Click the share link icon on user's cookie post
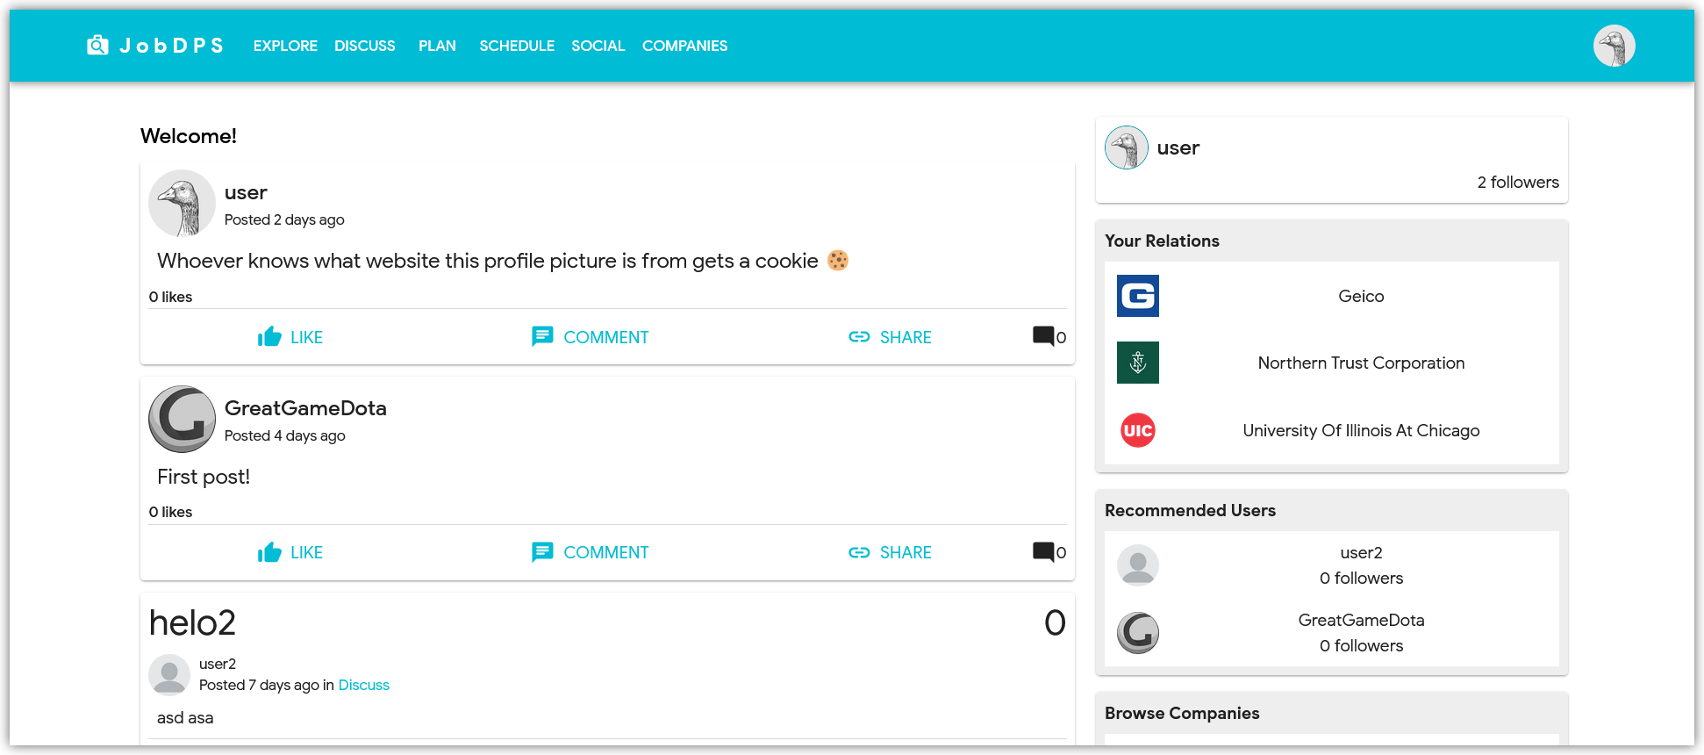Screen dimensions: 1704x755 pyautogui.click(x=859, y=337)
